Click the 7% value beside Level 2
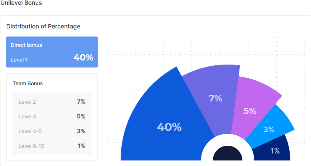Screen dimensions: 311x166 (x=81, y=102)
